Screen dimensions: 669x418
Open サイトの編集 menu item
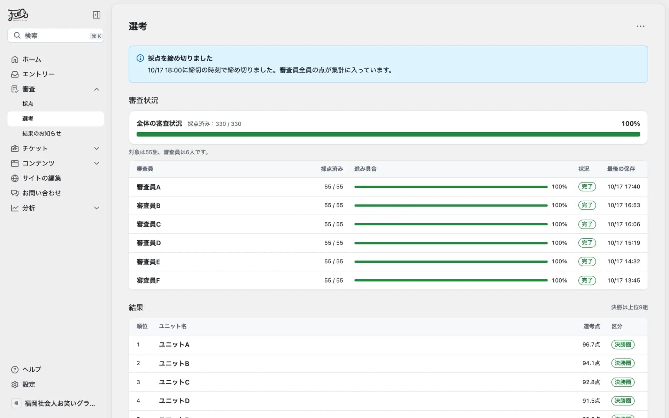[56, 178]
